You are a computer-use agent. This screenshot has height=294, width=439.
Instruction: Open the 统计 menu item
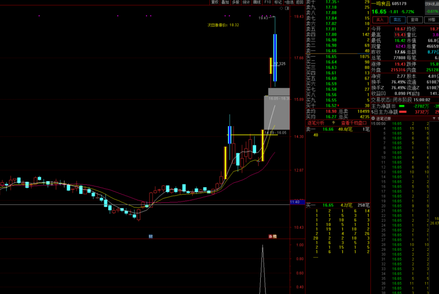coord(247,2)
